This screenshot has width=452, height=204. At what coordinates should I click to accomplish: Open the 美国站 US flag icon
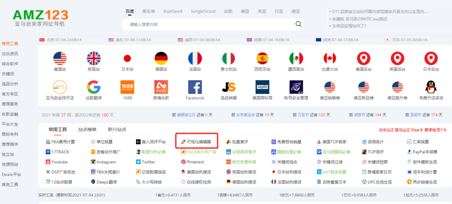[60, 59]
